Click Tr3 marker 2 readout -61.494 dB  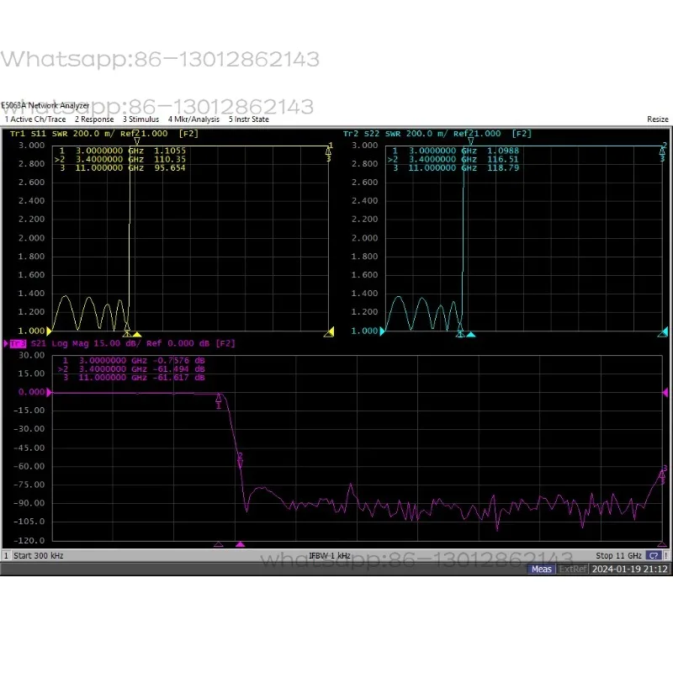179,369
